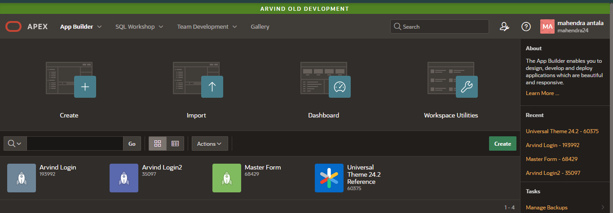Expand the SQL Workshop menu
Viewport: 613px width, 213px height.
pyautogui.click(x=139, y=27)
